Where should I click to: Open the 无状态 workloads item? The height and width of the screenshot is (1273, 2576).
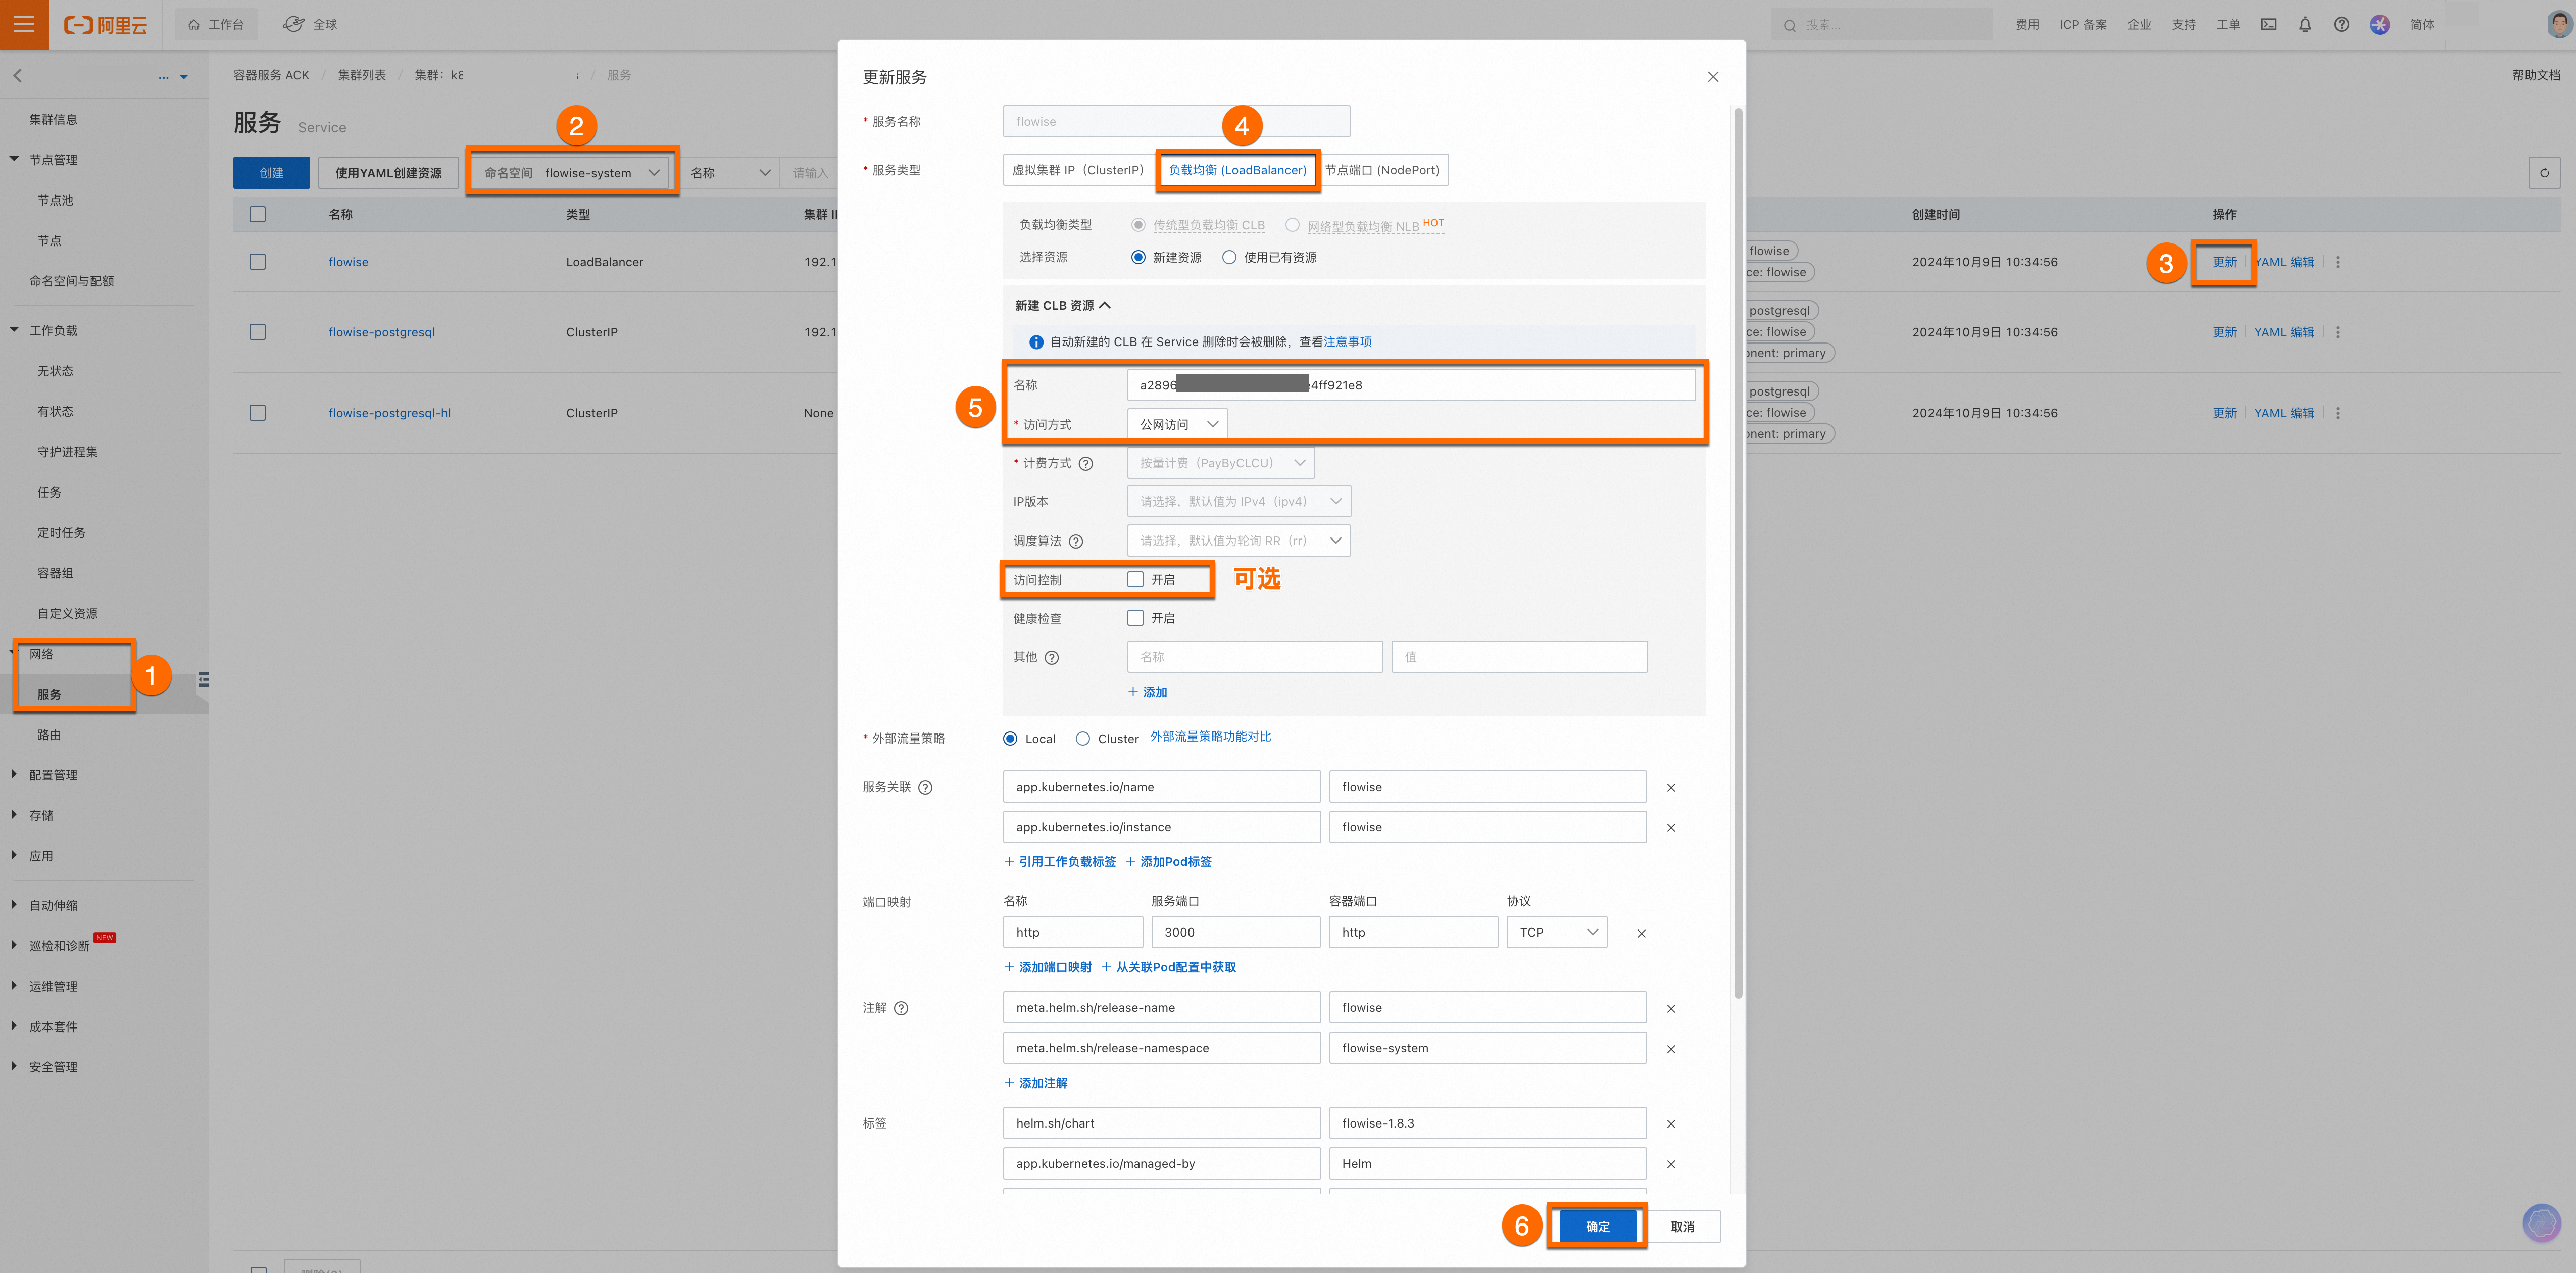[55, 371]
